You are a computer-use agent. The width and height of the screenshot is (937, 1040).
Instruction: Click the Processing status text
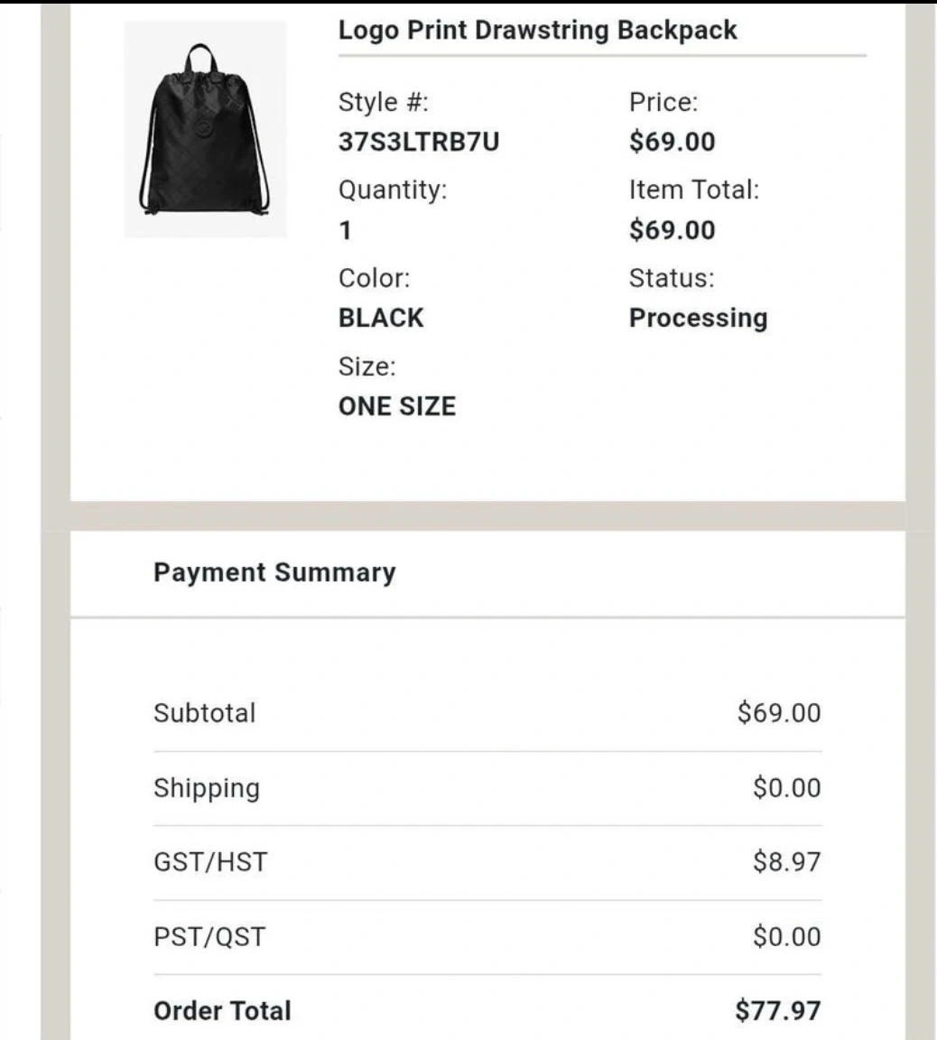[x=698, y=318]
